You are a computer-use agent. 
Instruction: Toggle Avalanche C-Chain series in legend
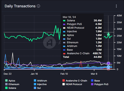tap(75, 81)
